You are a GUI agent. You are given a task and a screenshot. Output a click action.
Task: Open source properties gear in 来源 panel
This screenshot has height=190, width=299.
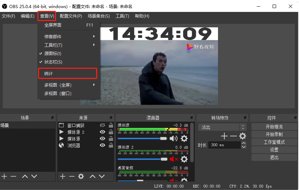coord(81,176)
